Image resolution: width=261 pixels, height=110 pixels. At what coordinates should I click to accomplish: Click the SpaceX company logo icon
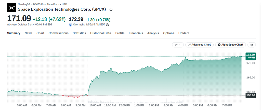coord(11,8)
